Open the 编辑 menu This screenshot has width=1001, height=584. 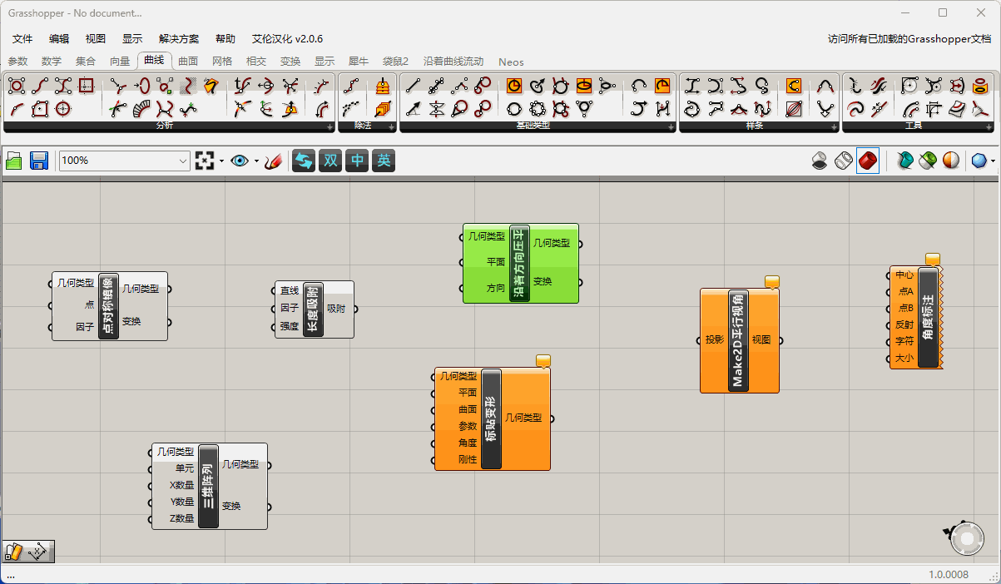(59, 39)
